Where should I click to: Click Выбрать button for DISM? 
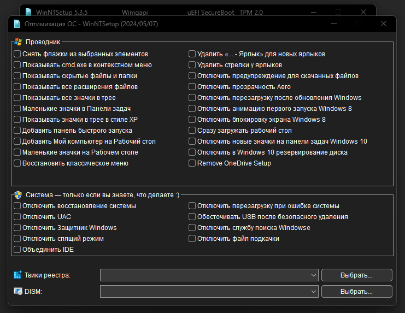(x=357, y=291)
